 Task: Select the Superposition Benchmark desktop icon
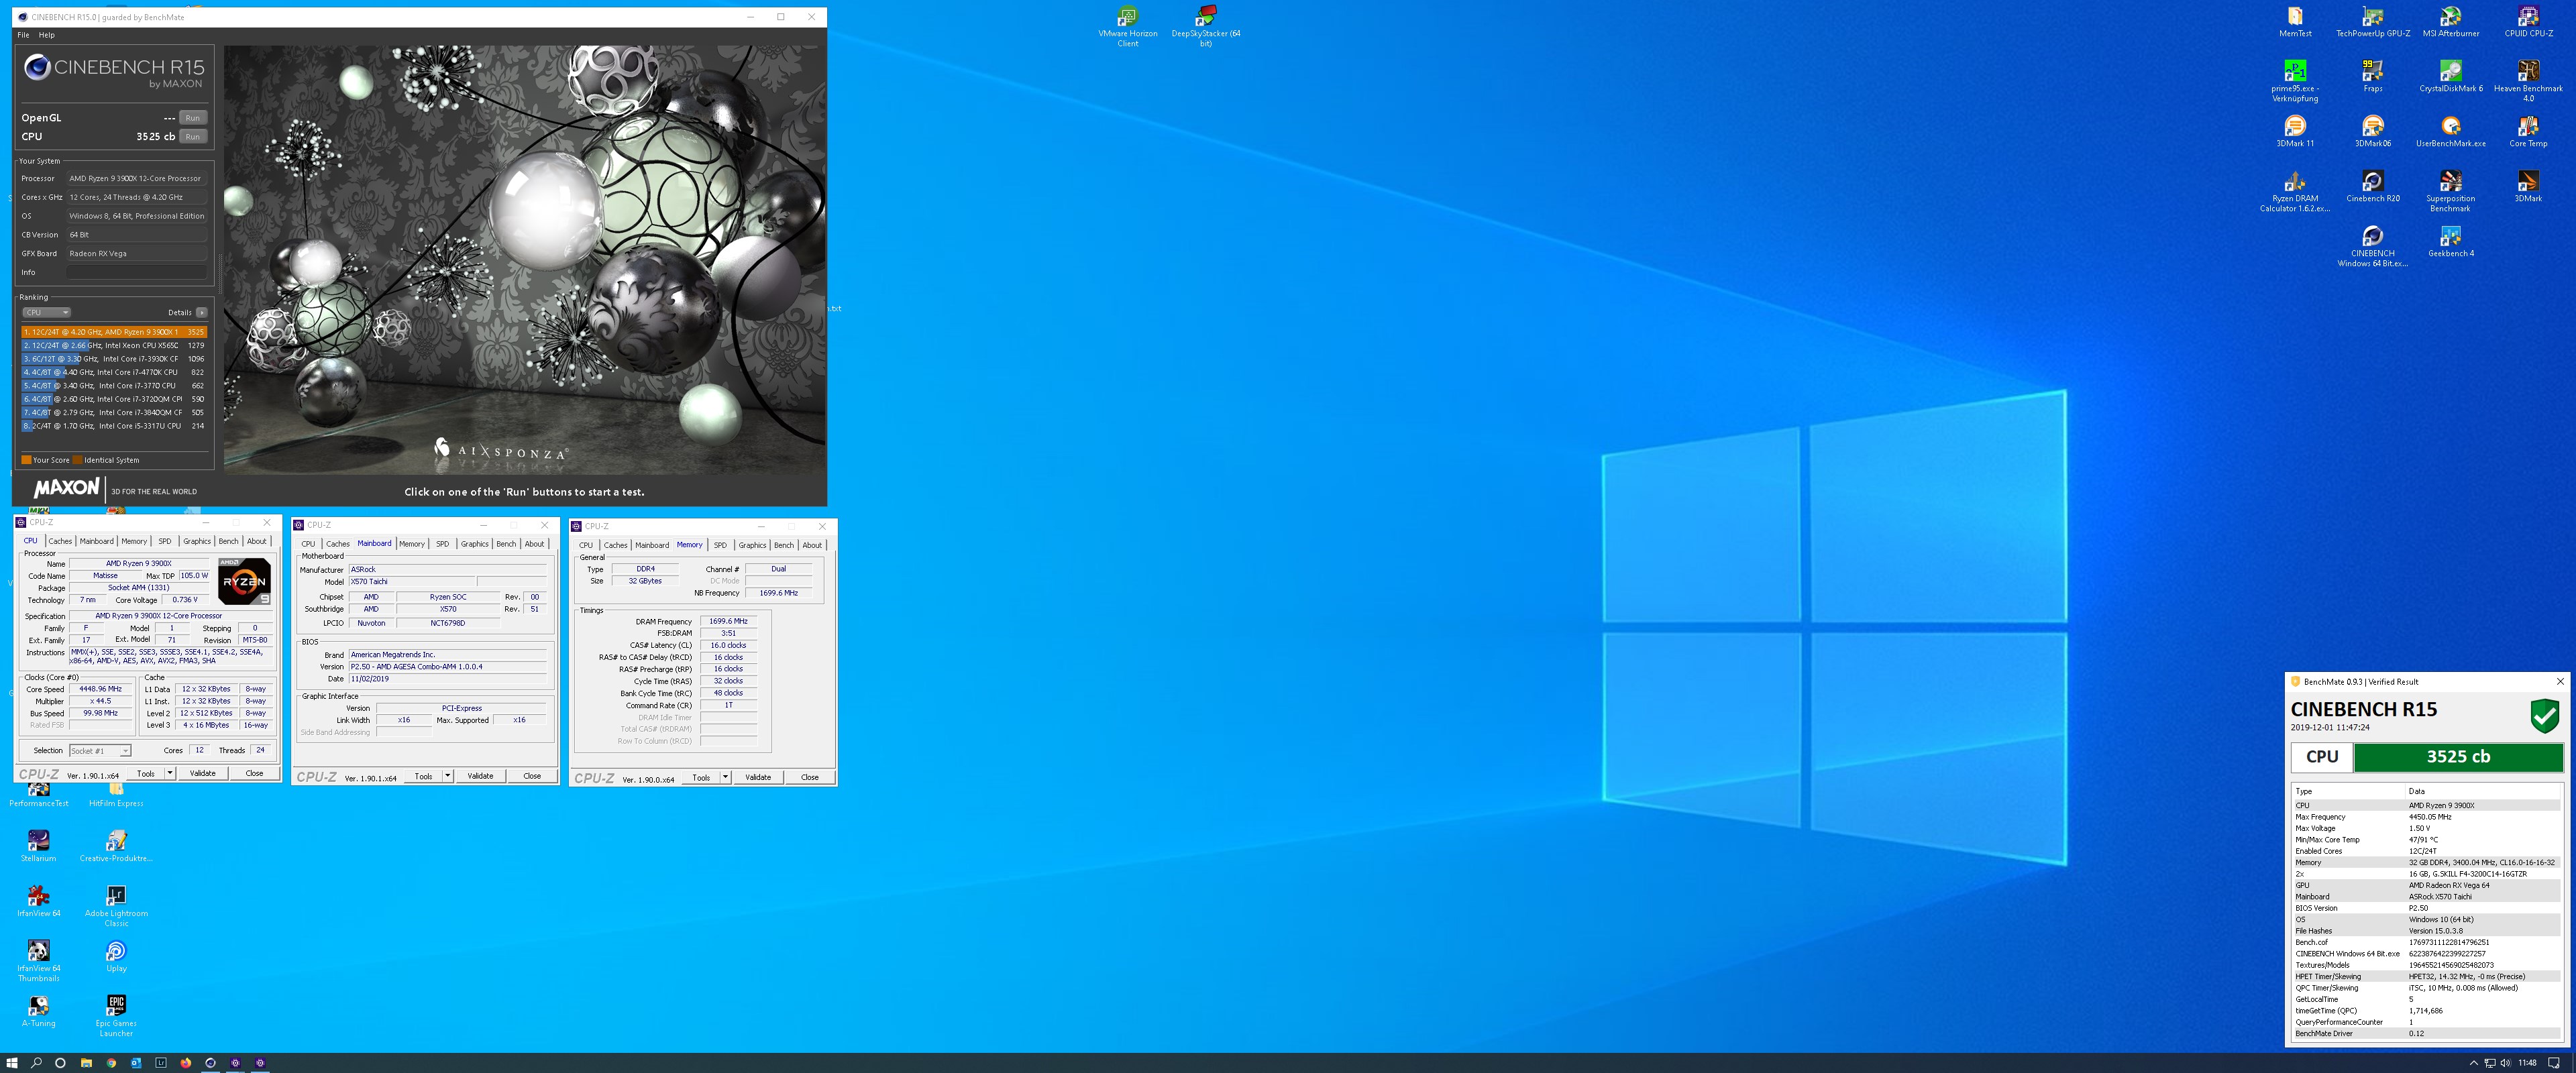2450,192
